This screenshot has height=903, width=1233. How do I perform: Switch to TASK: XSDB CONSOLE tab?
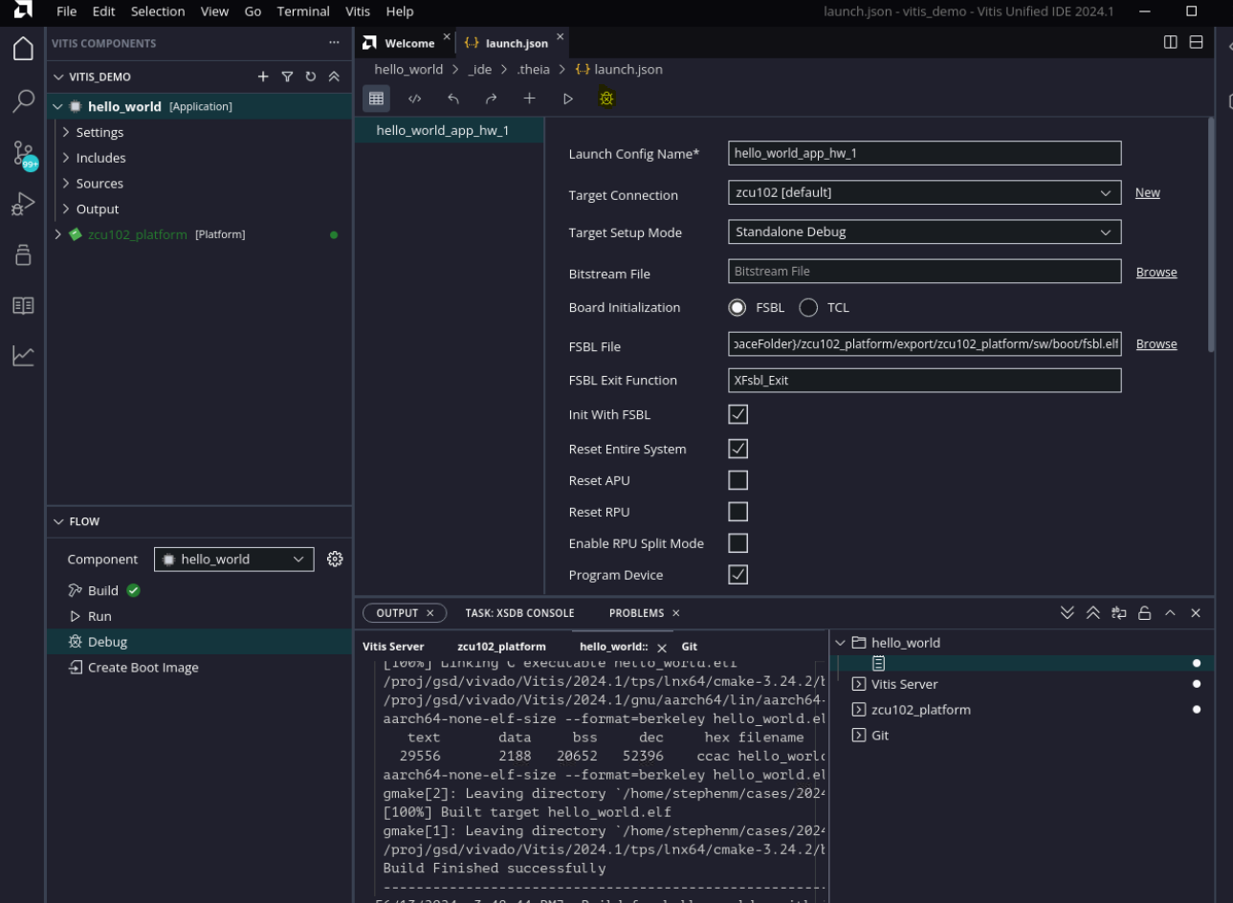pyautogui.click(x=519, y=613)
